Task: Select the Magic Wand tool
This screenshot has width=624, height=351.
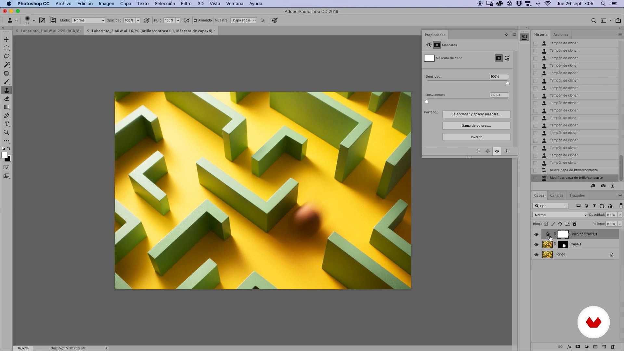Action: pyautogui.click(x=6, y=65)
